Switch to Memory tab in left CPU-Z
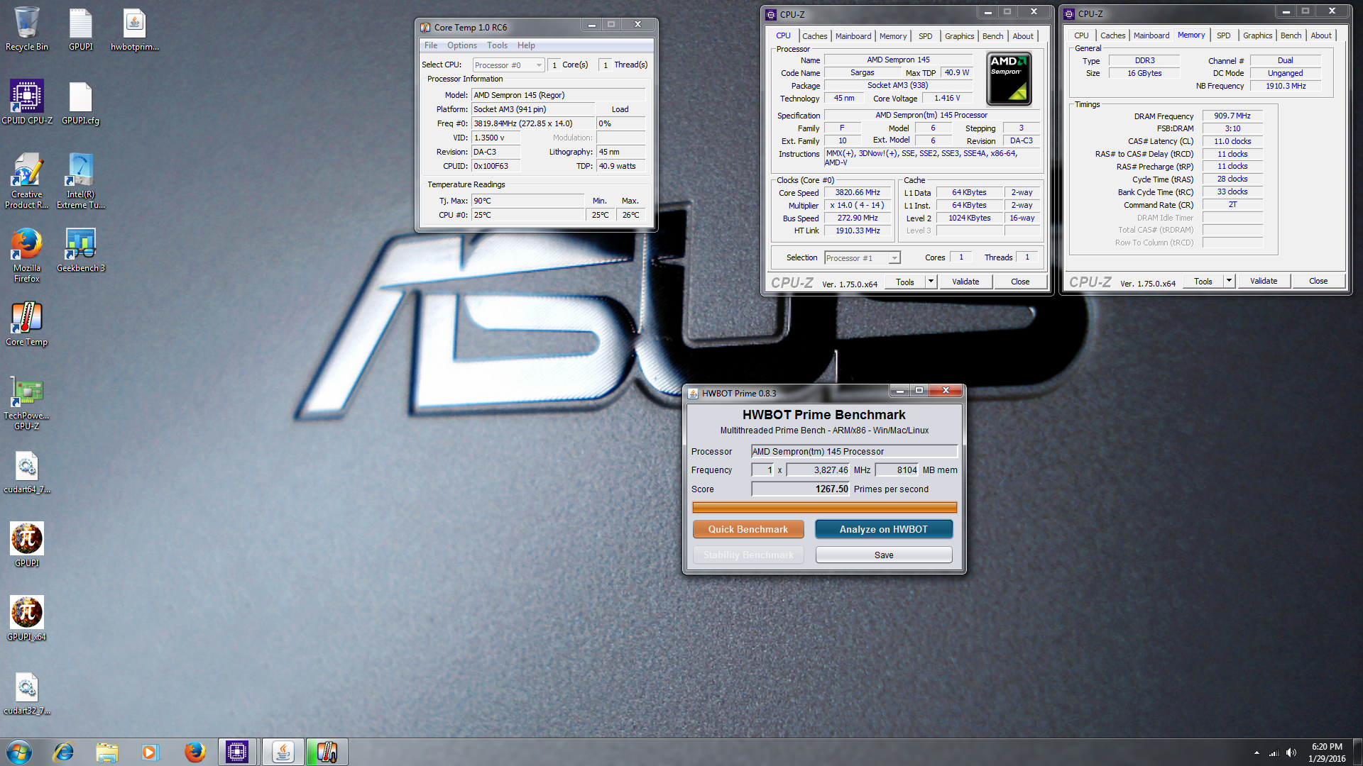Screen dimensions: 1363x766 [893, 36]
